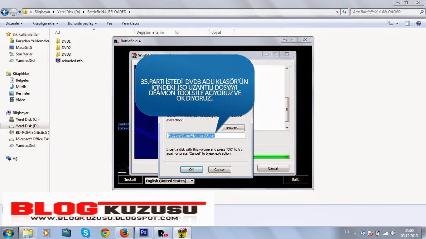Refresh the folder with the address bar refresh icon
Viewport: 426px width, 239px height.
coord(344,12)
